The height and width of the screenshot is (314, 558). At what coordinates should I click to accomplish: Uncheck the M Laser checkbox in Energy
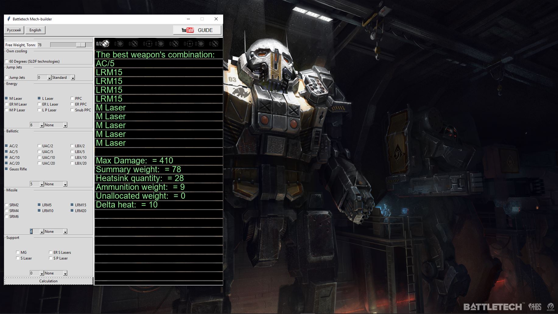[6, 99]
